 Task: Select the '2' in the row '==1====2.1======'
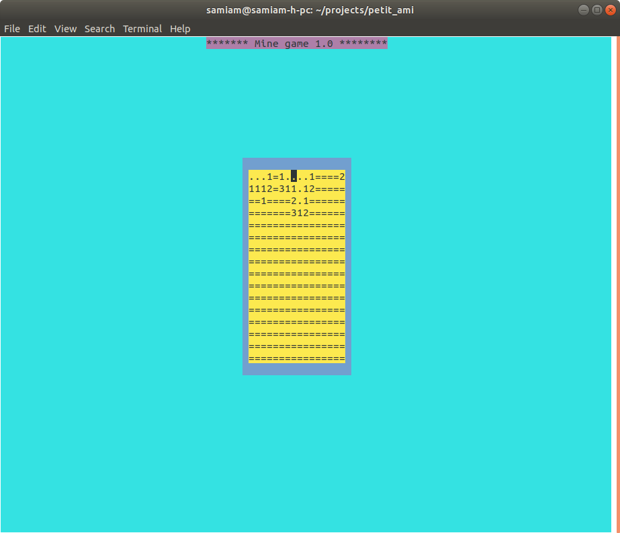pyautogui.click(x=294, y=201)
